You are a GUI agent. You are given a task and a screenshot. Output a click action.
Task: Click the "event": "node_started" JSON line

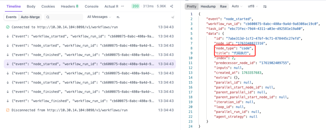pos(229,19)
